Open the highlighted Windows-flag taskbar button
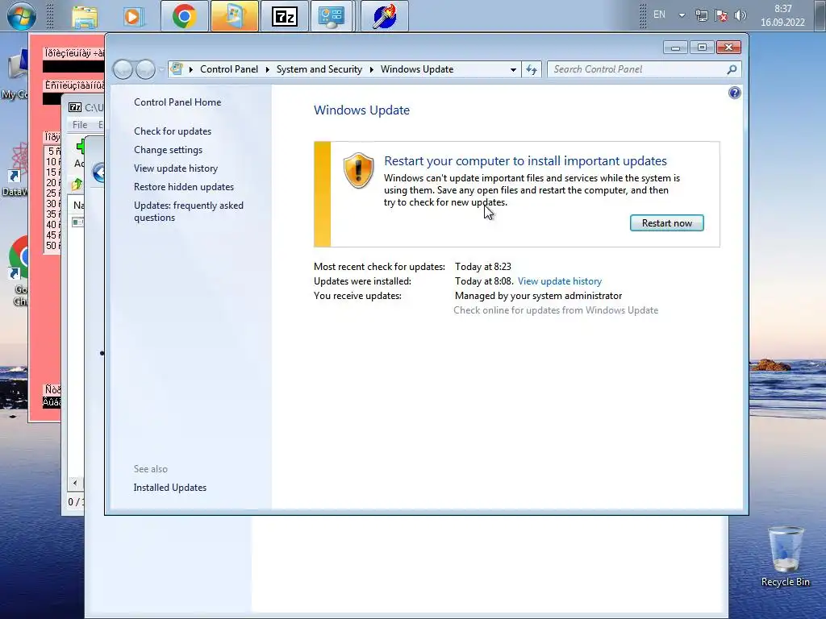 pos(235,16)
